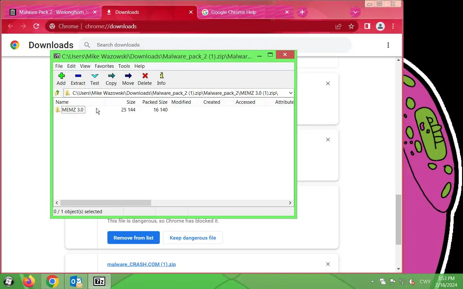463x289 pixels.
Task: Open the Info tool in 7-Zip
Action: (161, 79)
